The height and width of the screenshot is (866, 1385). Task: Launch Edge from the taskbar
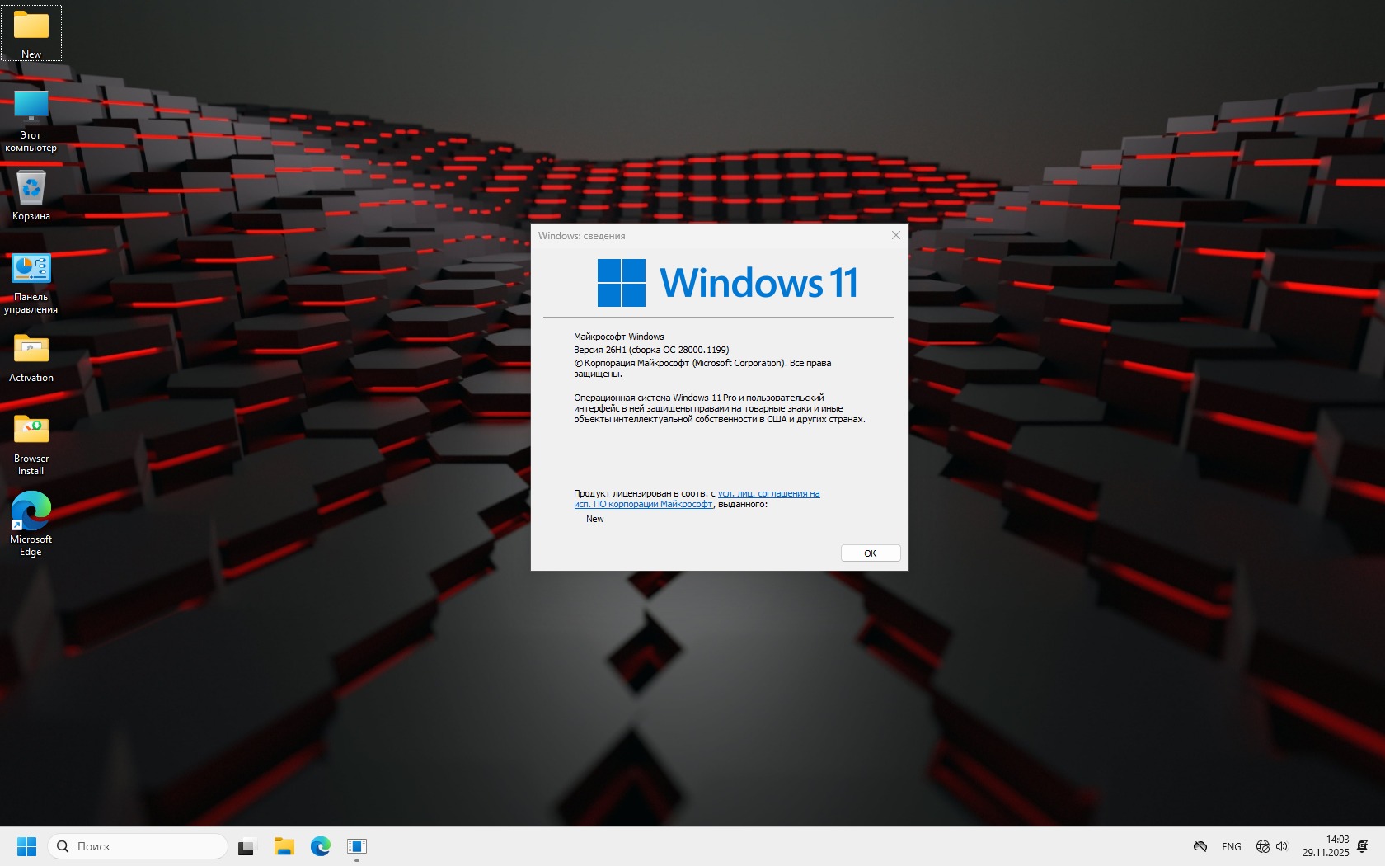[x=321, y=846]
